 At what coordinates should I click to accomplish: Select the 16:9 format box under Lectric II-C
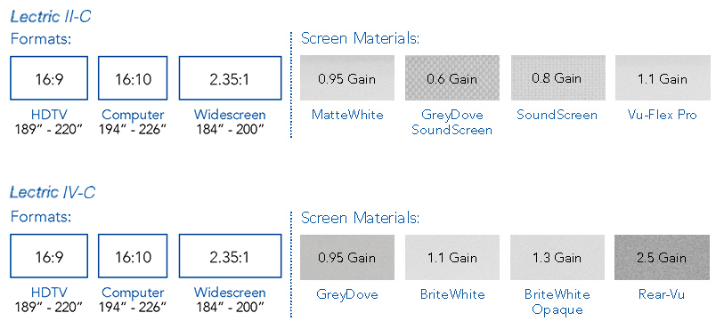coord(49,78)
